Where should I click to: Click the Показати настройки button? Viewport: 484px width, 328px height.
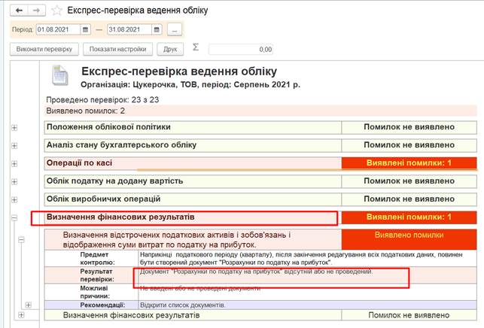tap(118, 49)
